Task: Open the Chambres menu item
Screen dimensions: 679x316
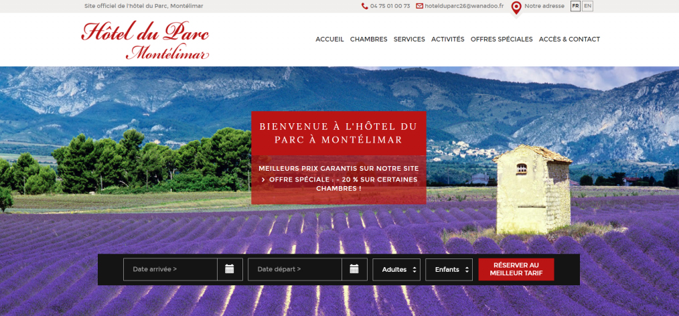Action: pos(368,39)
